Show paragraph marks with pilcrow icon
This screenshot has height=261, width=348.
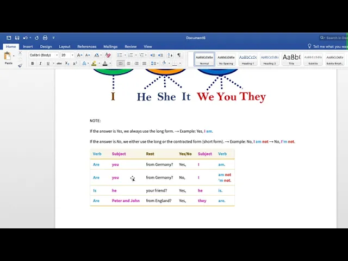[x=179, y=55]
